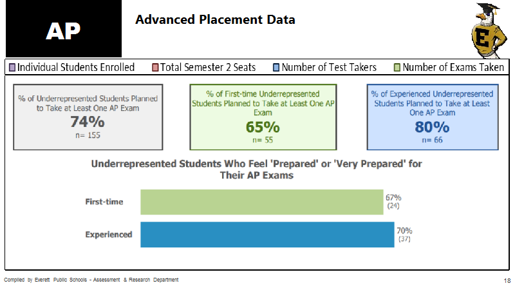Select the gray 74% underrepresented students card

click(x=88, y=117)
